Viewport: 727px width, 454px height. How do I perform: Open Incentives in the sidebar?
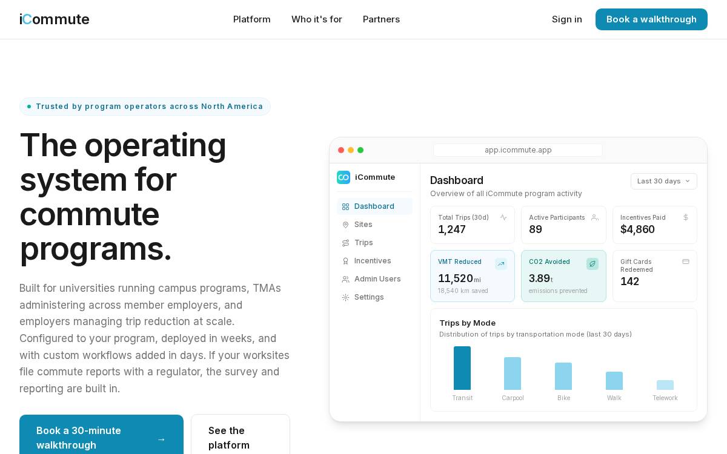pos(374,261)
